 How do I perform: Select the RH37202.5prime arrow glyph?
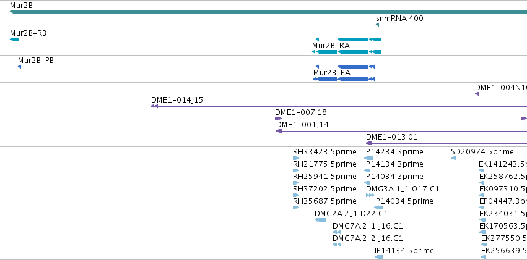click(x=296, y=195)
